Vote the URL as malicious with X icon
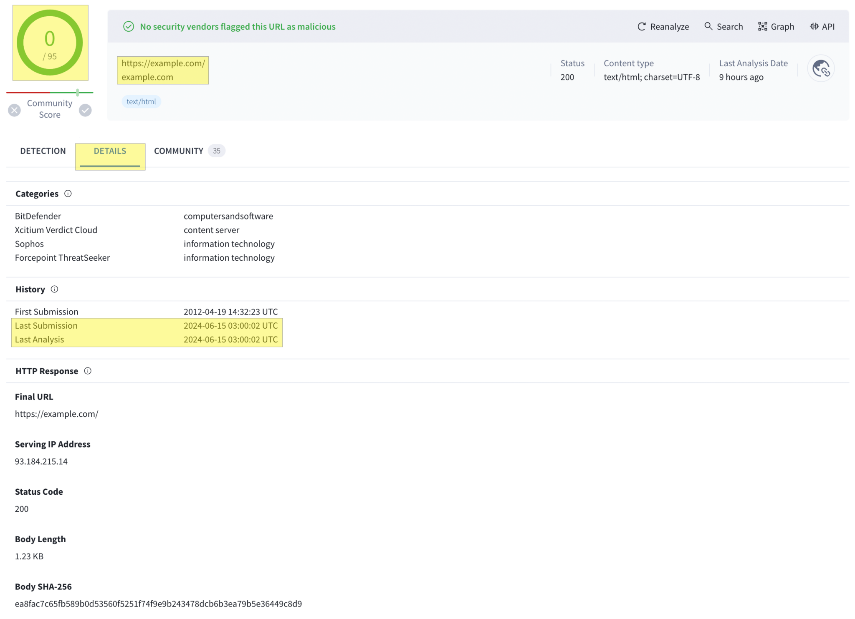Image resolution: width=855 pixels, height=619 pixels. [x=14, y=110]
